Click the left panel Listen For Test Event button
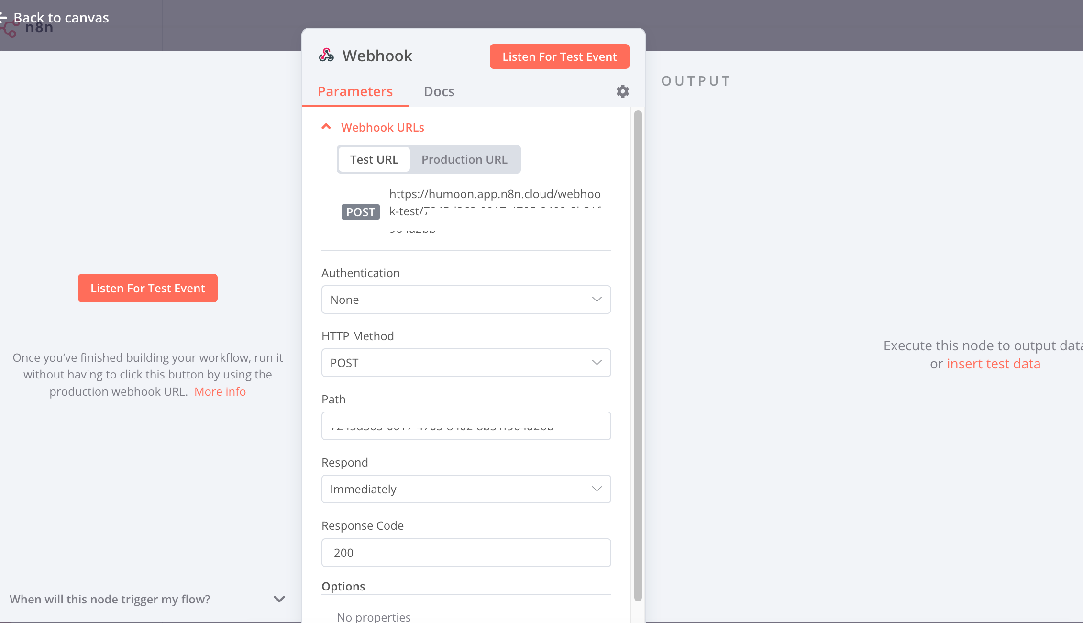The height and width of the screenshot is (623, 1083). [148, 288]
